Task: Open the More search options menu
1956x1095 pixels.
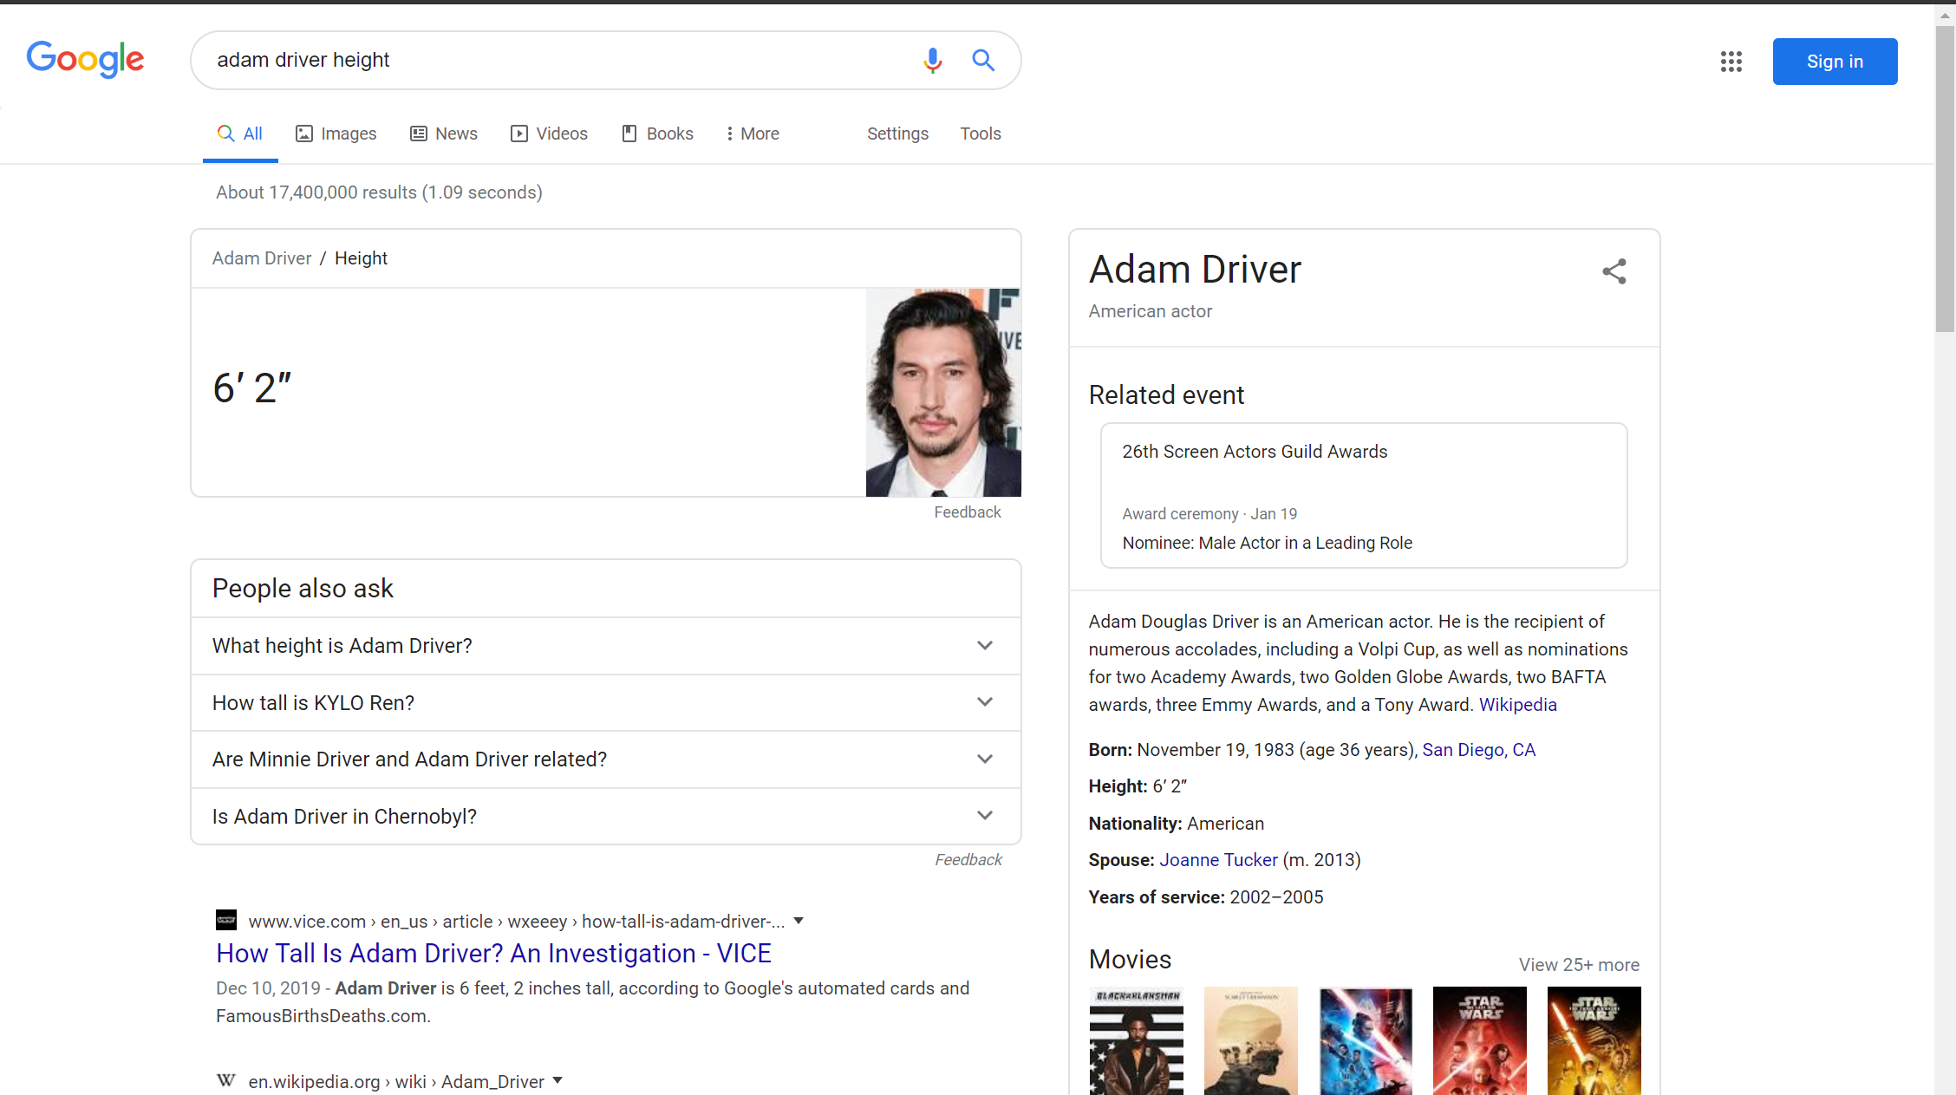Action: click(x=753, y=134)
